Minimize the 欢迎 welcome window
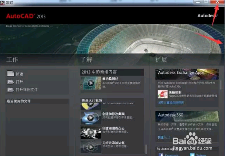Screen dimensions: 225x156 click(198, 2)
